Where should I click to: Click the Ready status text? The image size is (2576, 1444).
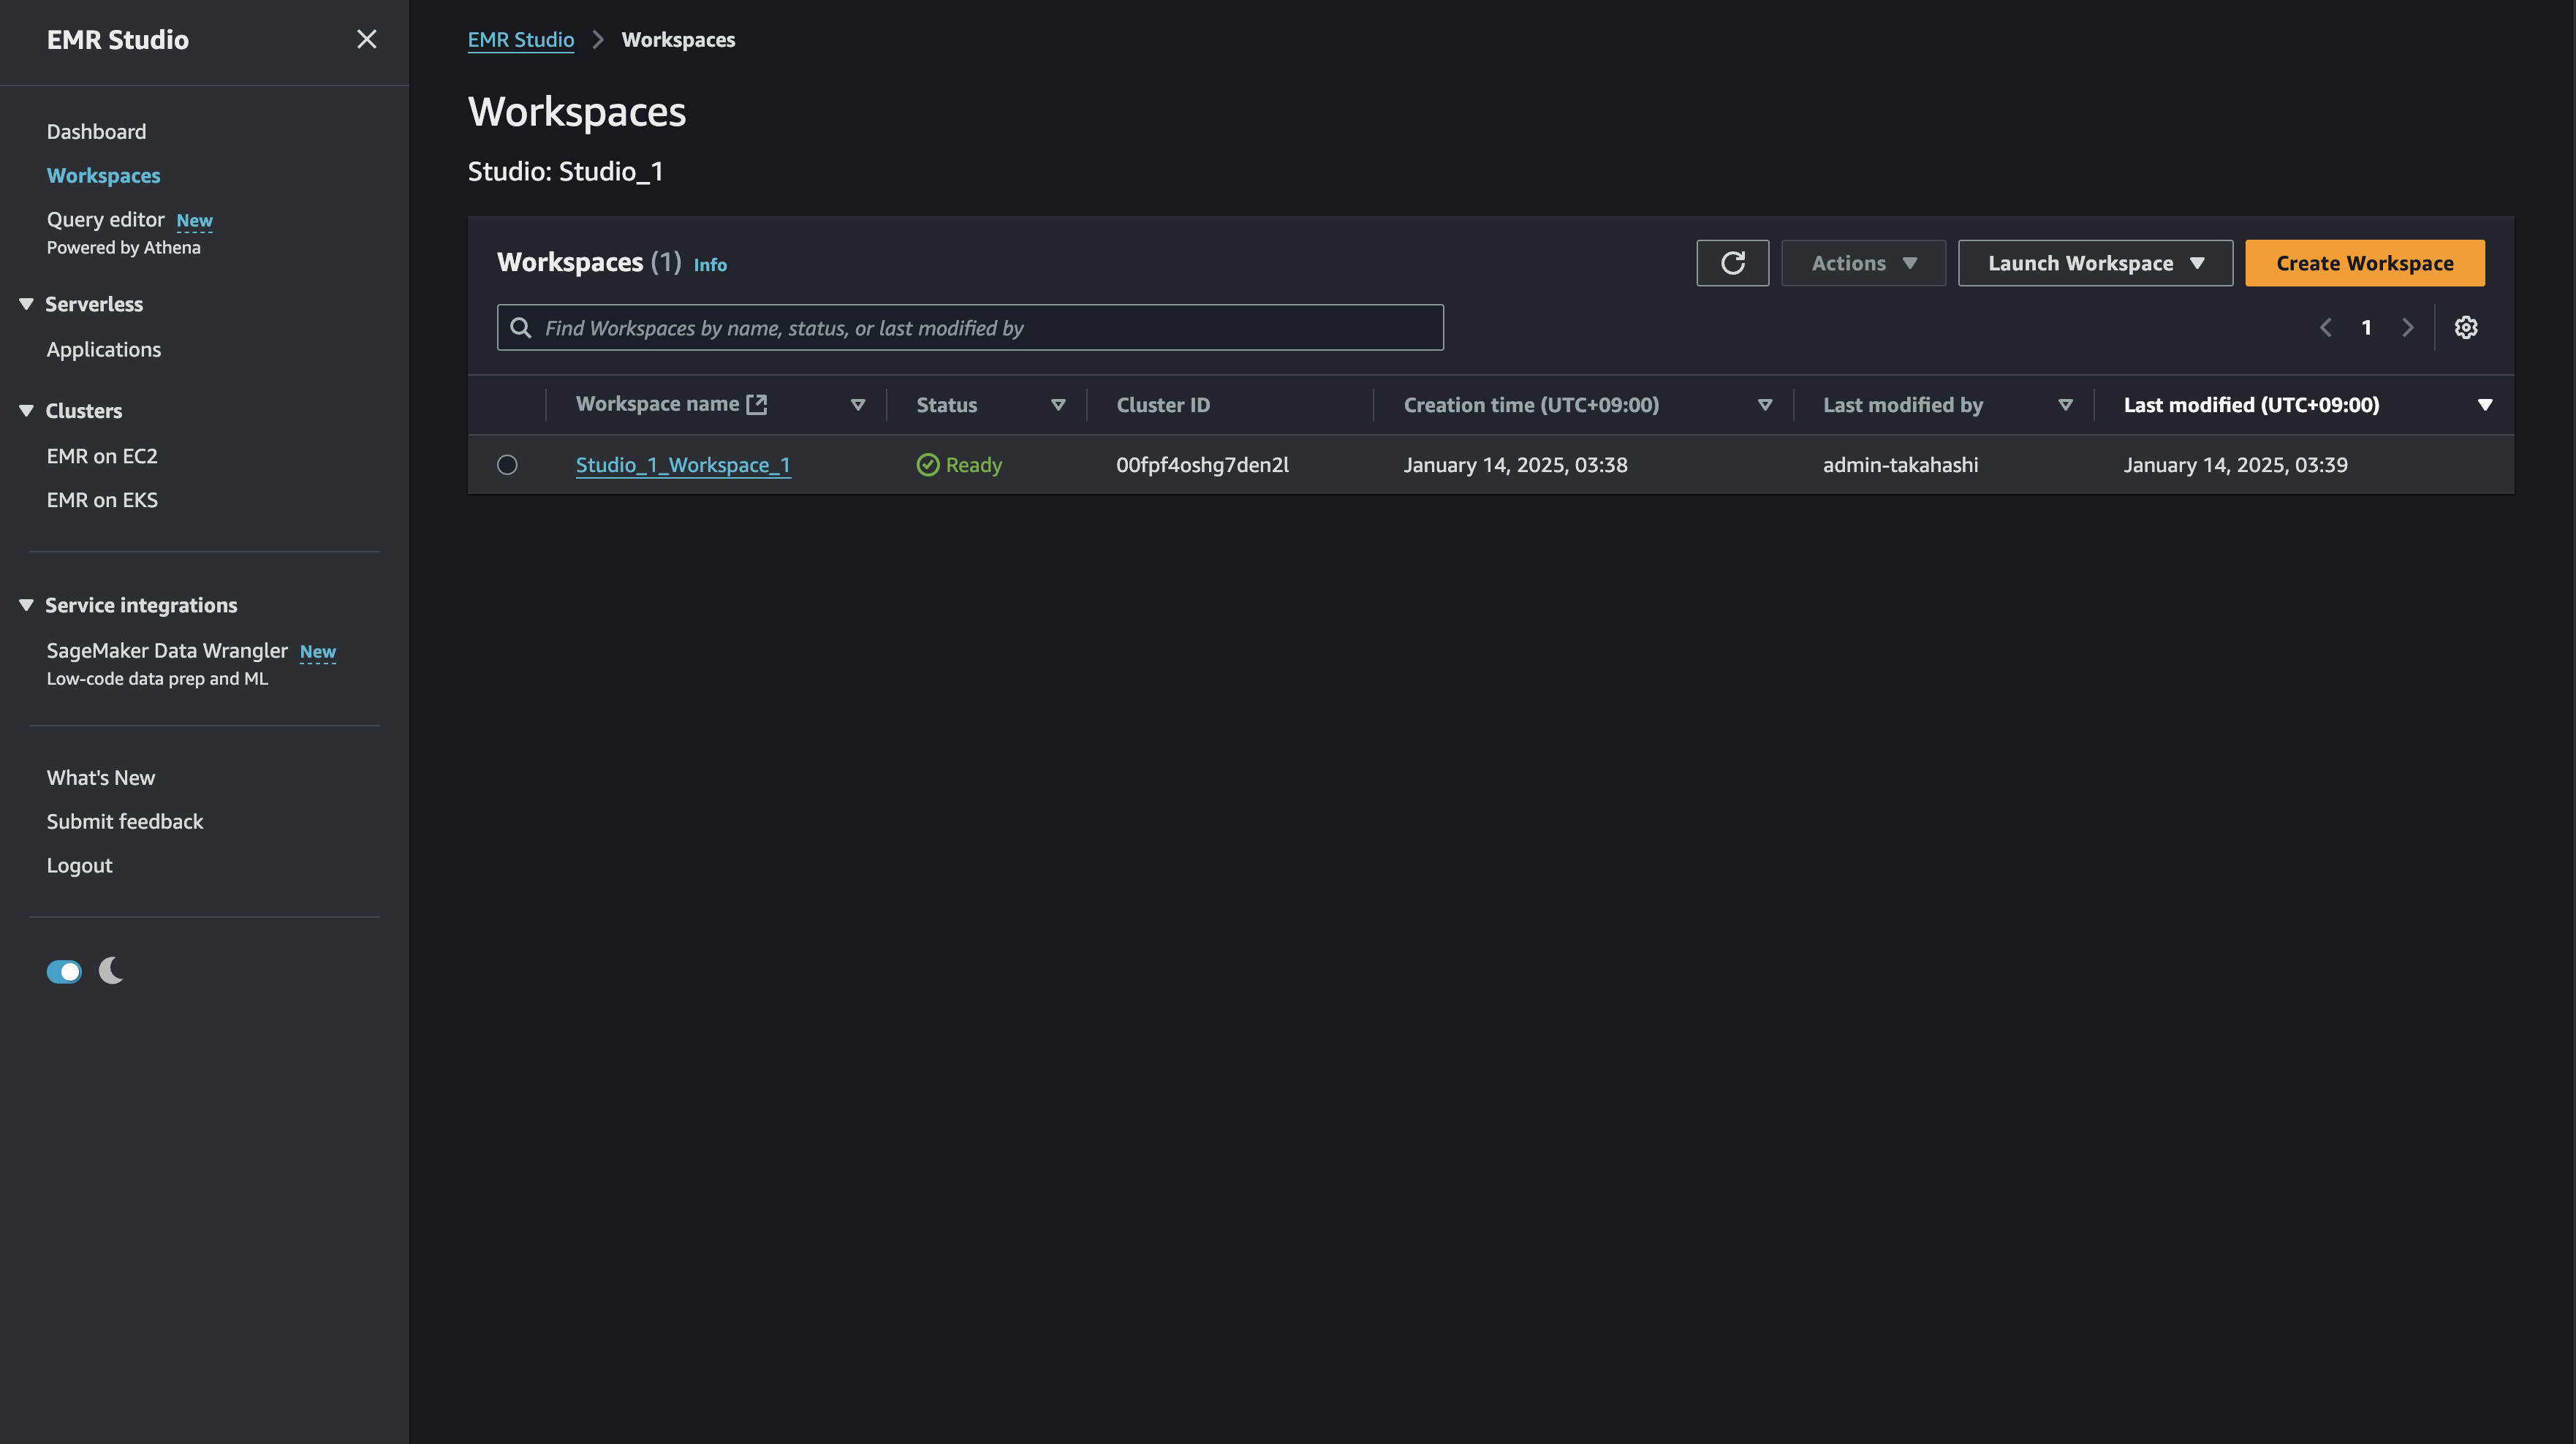(973, 465)
